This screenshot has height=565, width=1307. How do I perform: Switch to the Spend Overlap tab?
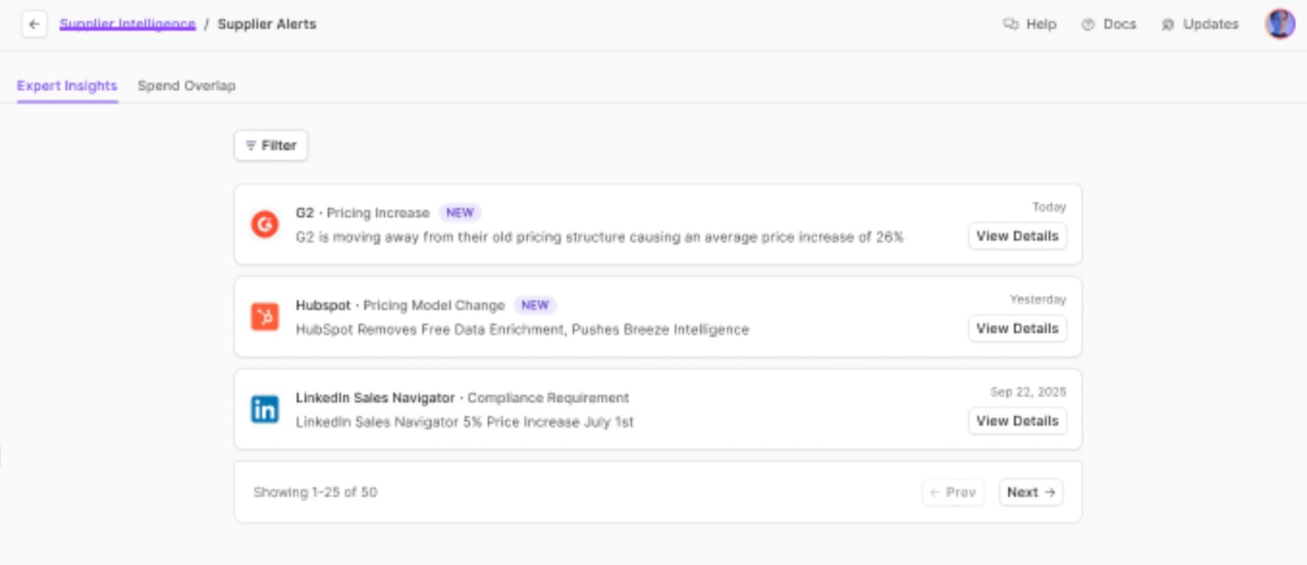pyautogui.click(x=186, y=86)
